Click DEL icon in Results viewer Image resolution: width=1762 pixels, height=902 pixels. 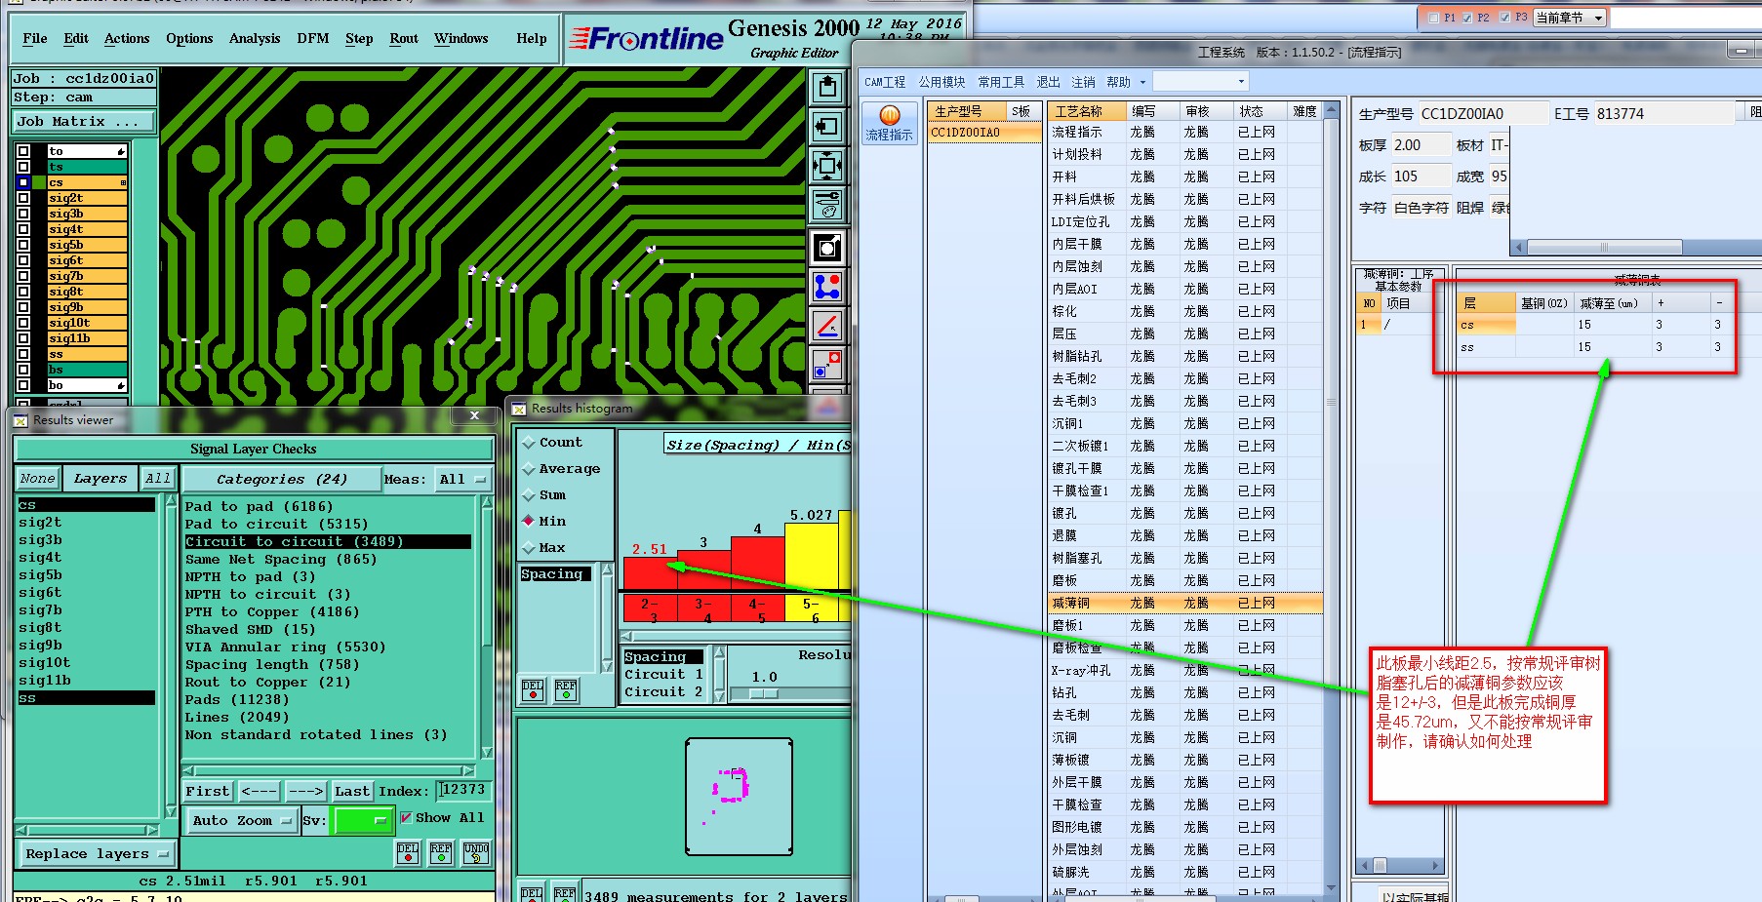[408, 852]
